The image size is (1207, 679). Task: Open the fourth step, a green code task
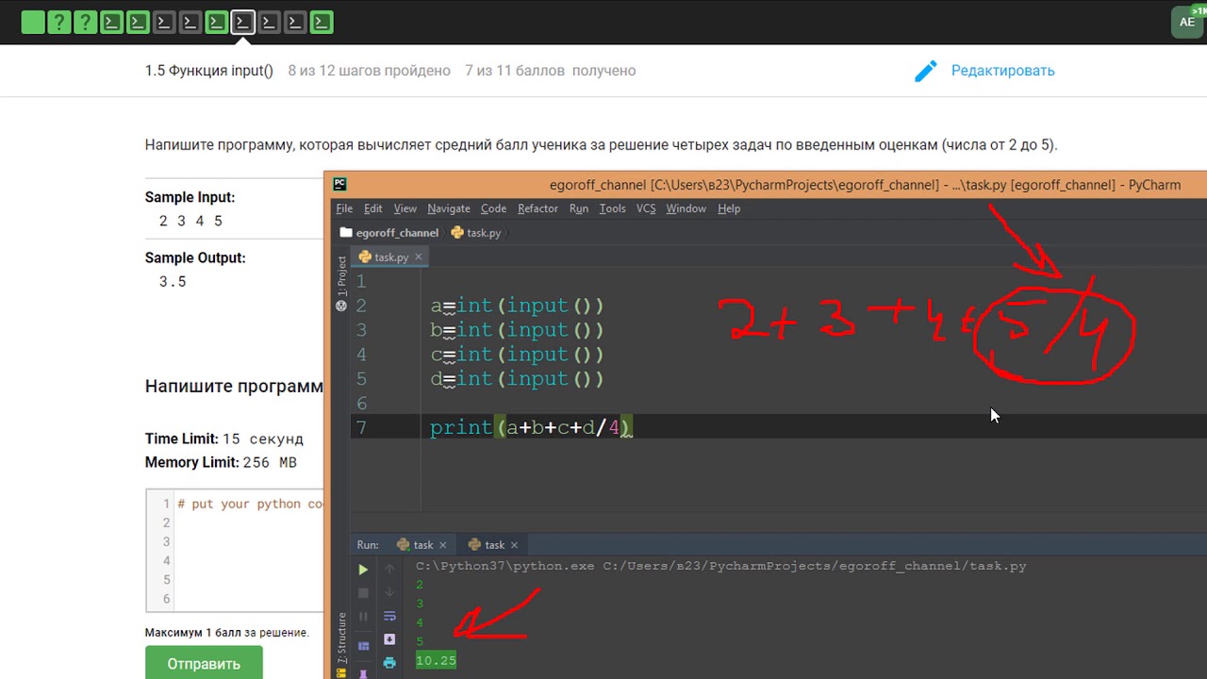111,22
